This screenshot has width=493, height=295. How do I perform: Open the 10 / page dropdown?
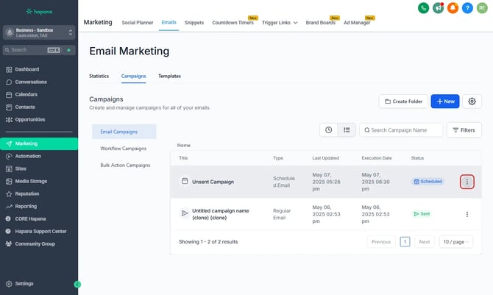click(455, 241)
